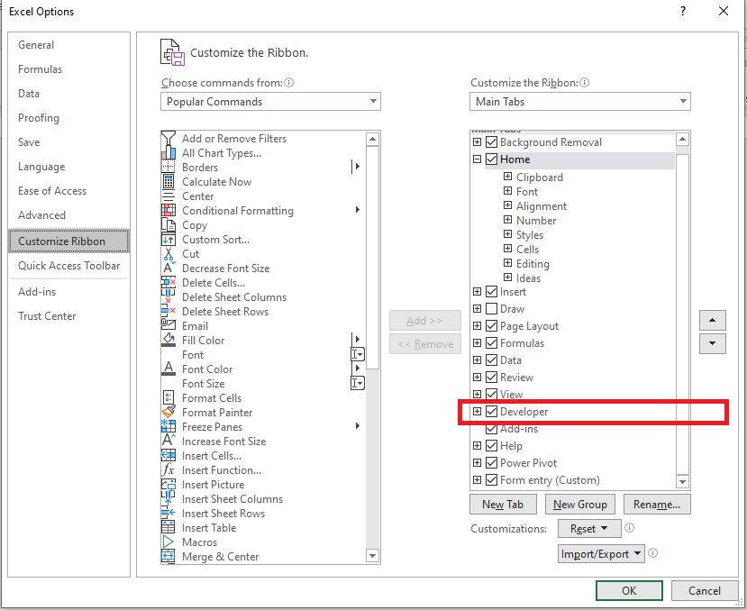This screenshot has width=747, height=610.
Task: Select the Email envelope icon
Action: 169,326
